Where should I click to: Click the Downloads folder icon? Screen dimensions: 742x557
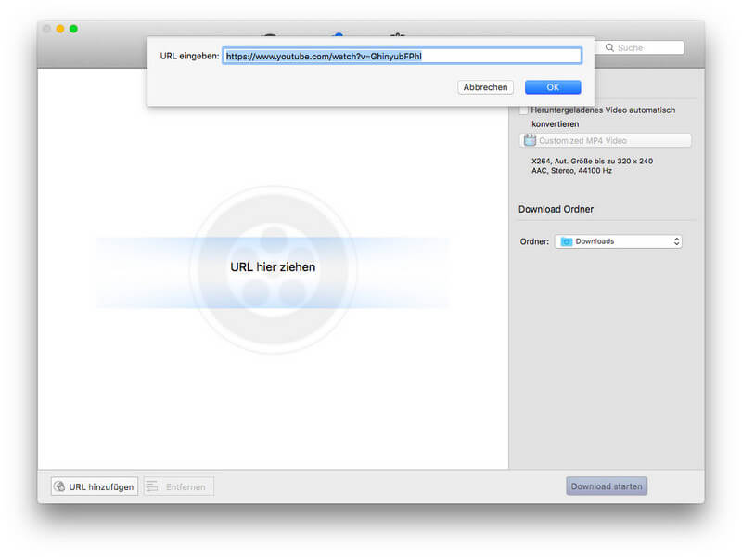tap(566, 241)
